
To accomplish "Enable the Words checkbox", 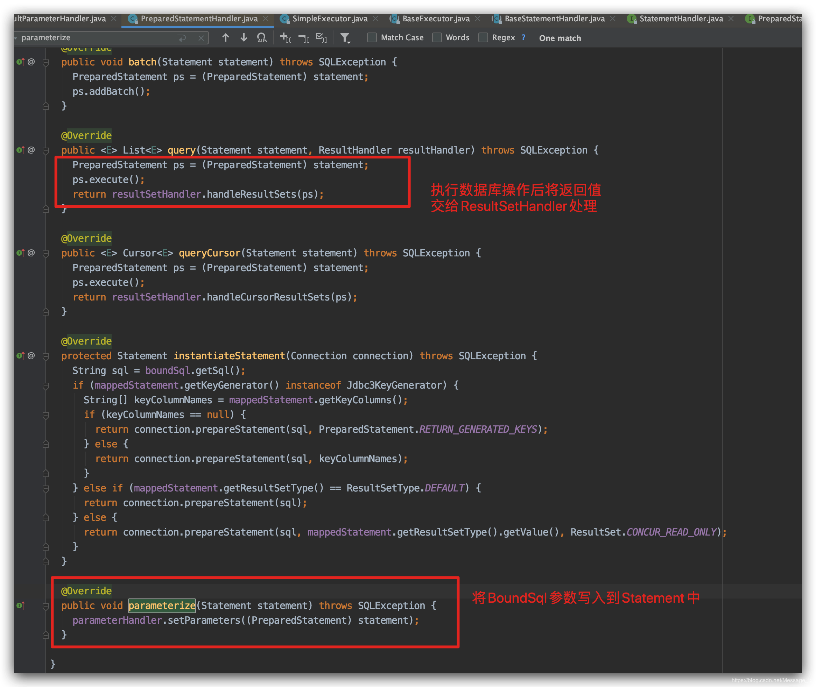I will coord(437,38).
